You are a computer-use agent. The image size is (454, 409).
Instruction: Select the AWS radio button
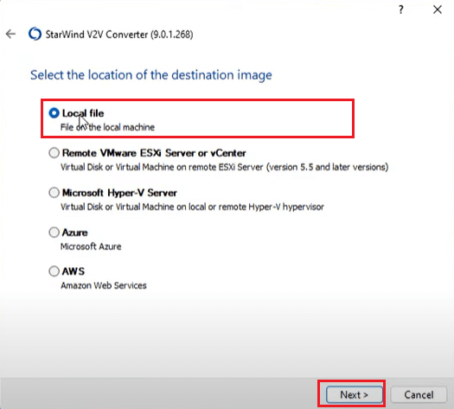[x=54, y=272]
